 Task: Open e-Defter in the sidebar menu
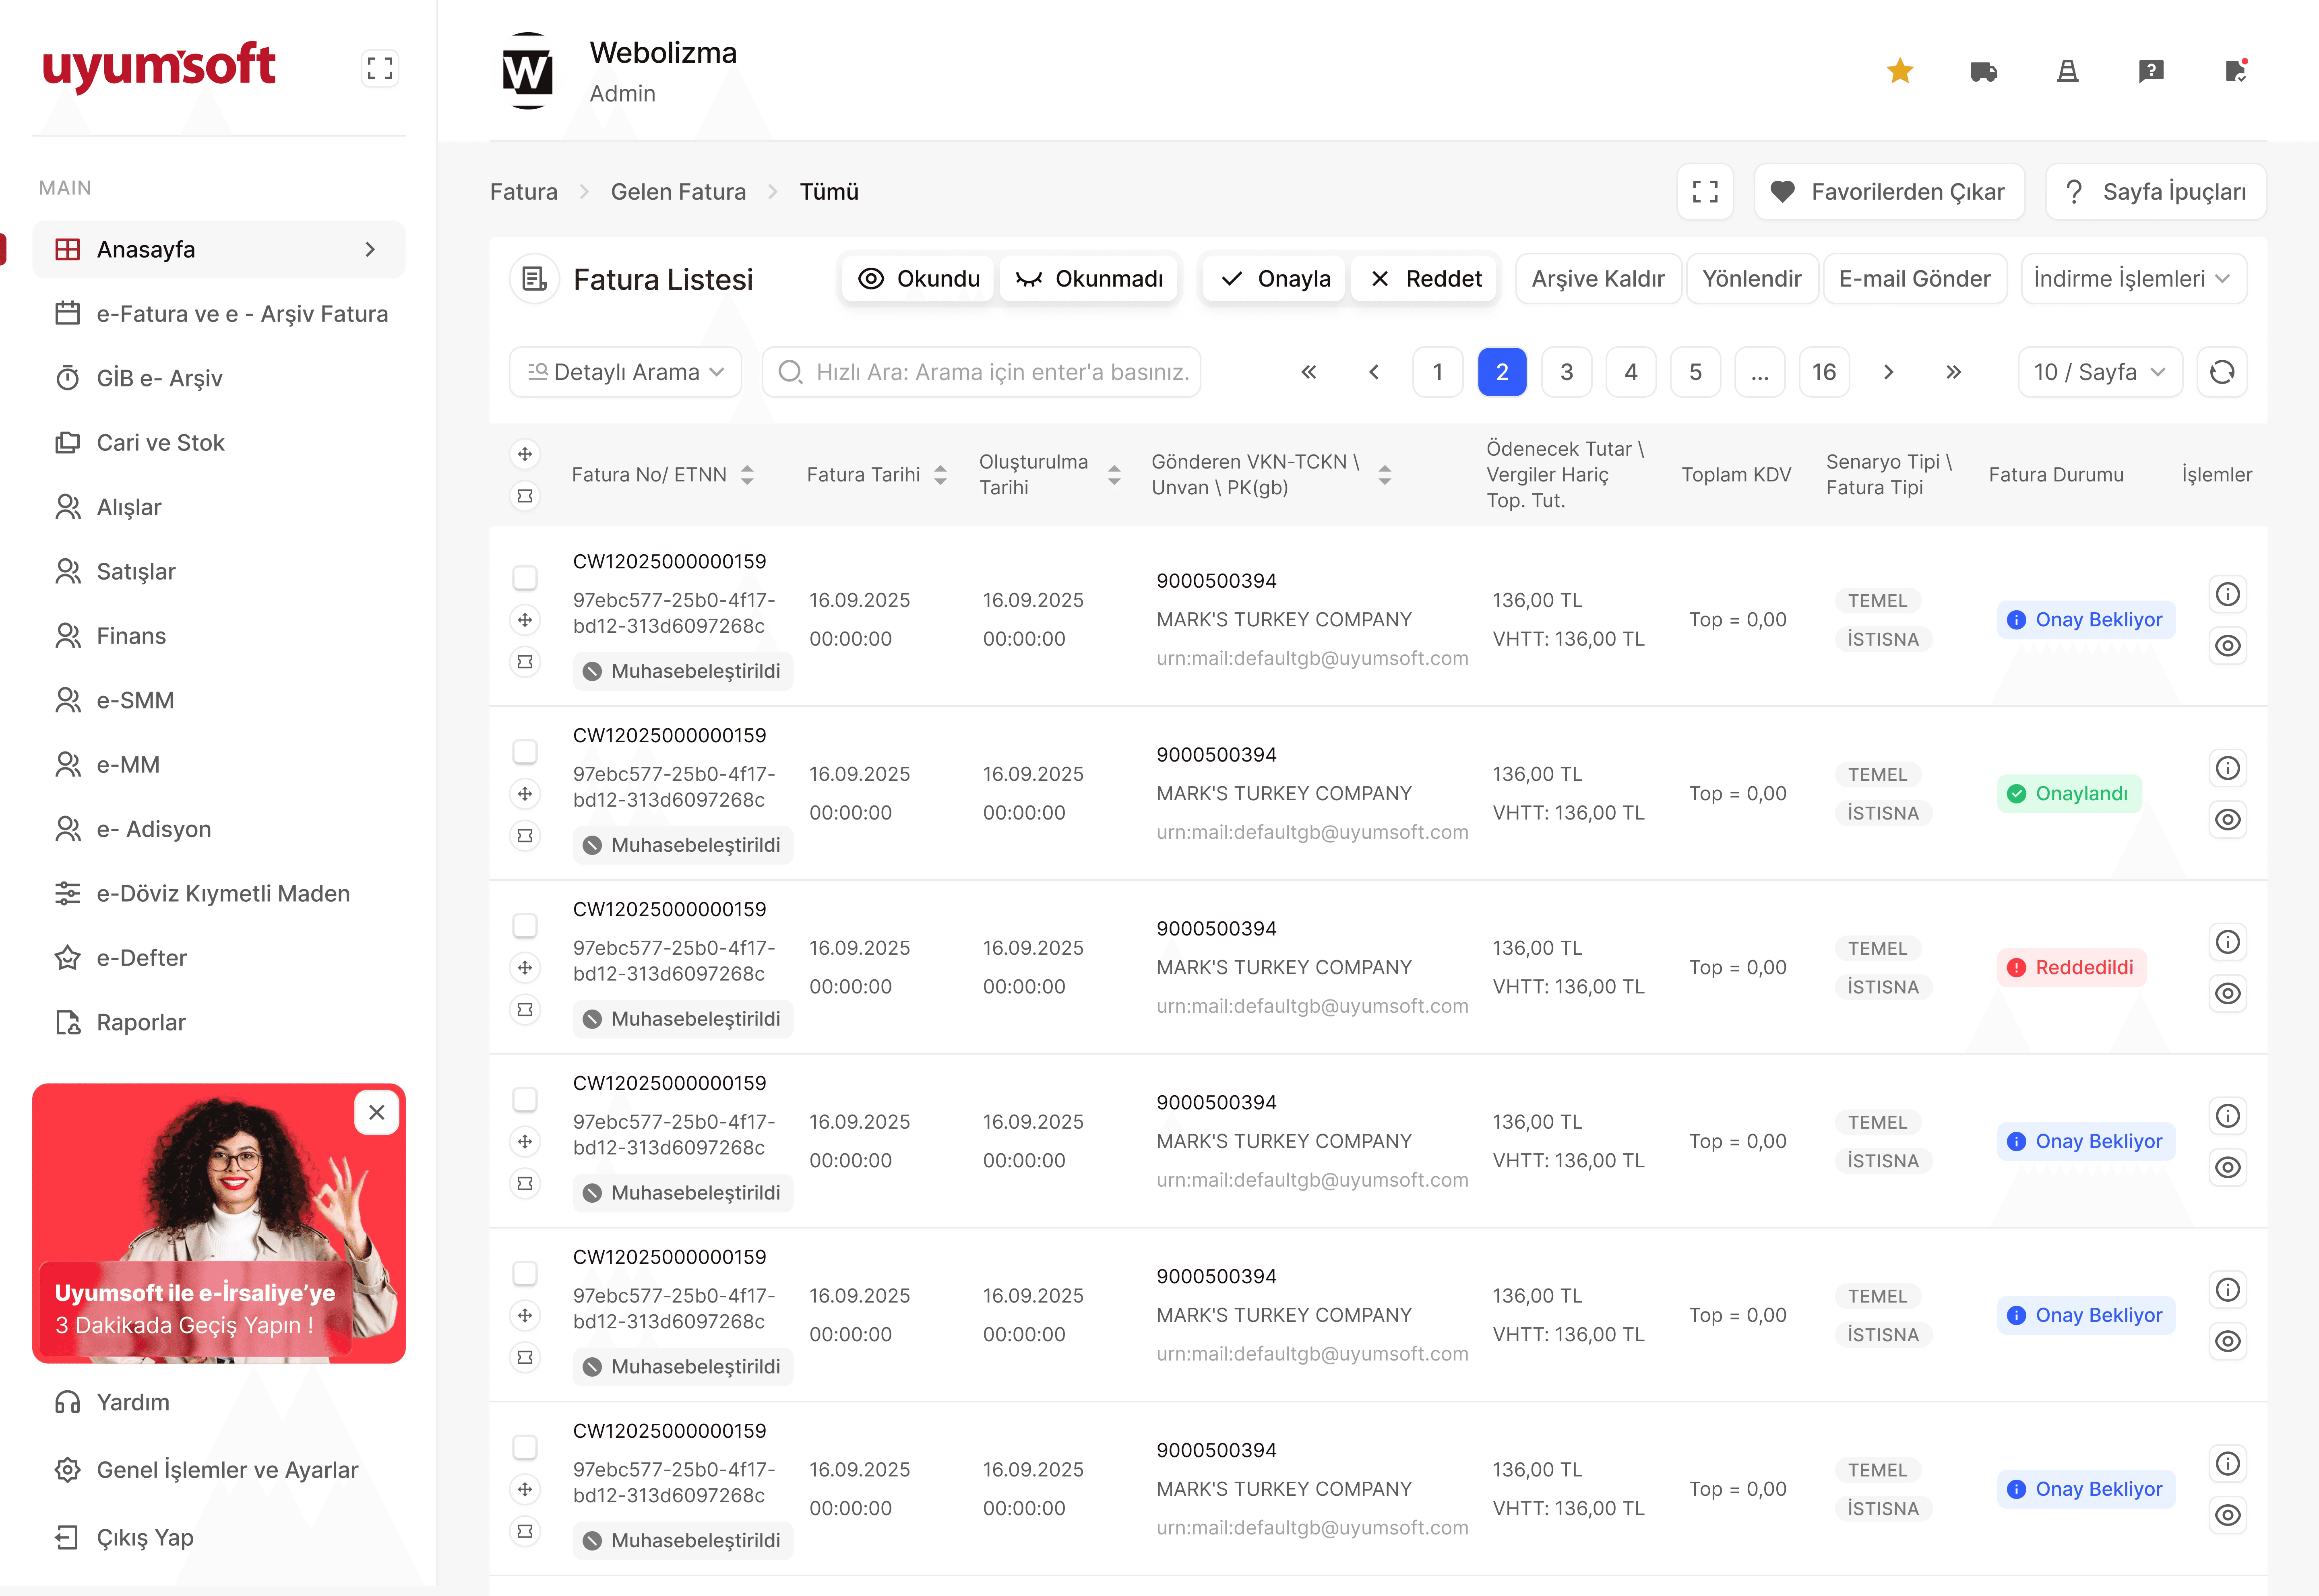[141, 958]
